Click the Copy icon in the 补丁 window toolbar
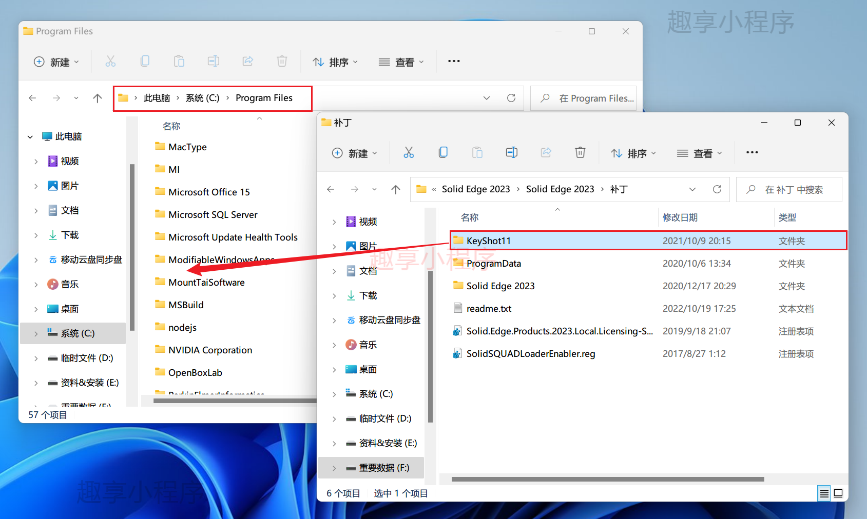 pos(443,153)
